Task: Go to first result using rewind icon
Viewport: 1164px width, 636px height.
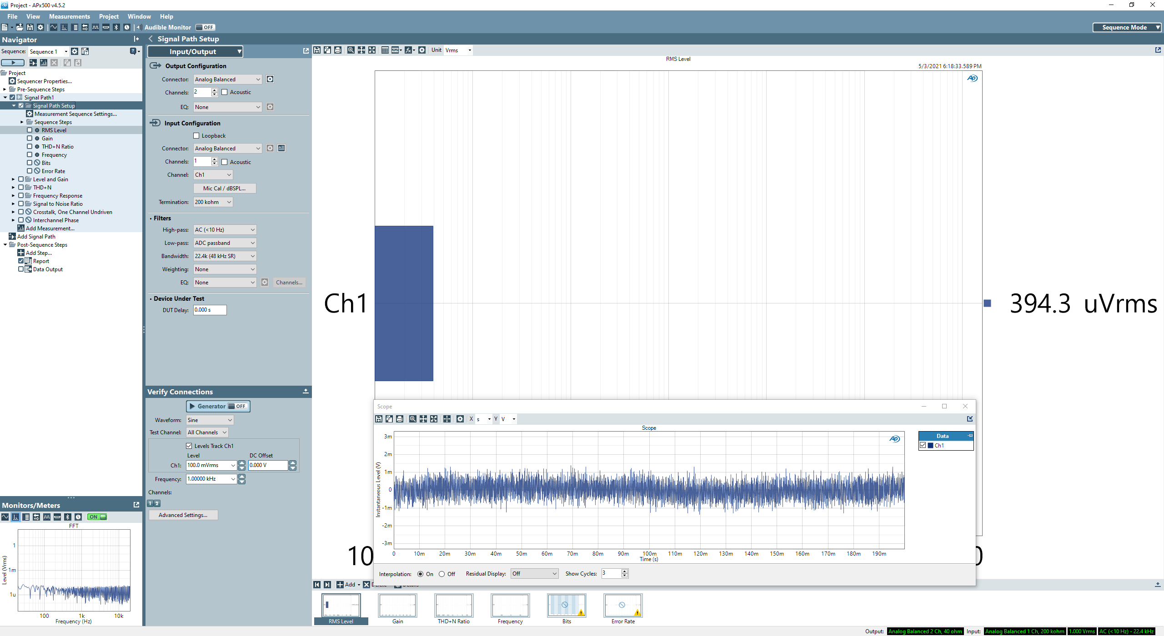Action: [317, 585]
